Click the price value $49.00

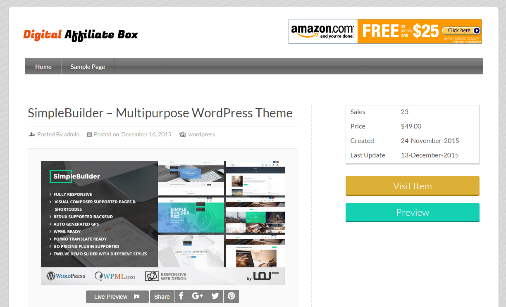click(x=411, y=126)
